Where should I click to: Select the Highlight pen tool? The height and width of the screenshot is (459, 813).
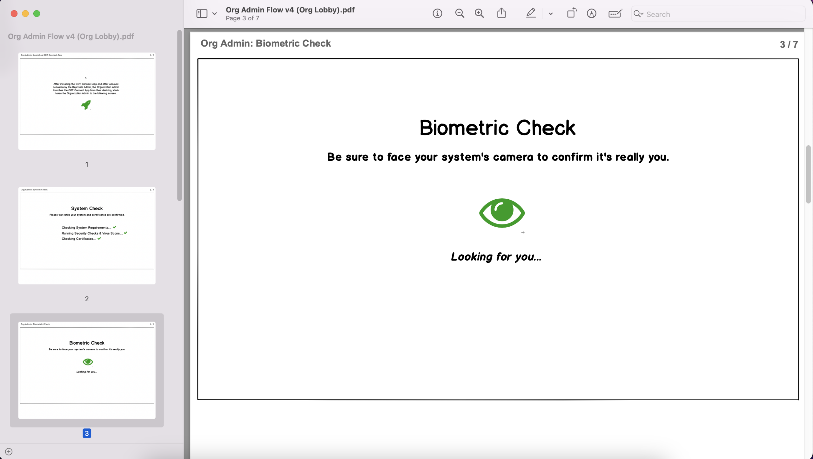[x=531, y=14]
